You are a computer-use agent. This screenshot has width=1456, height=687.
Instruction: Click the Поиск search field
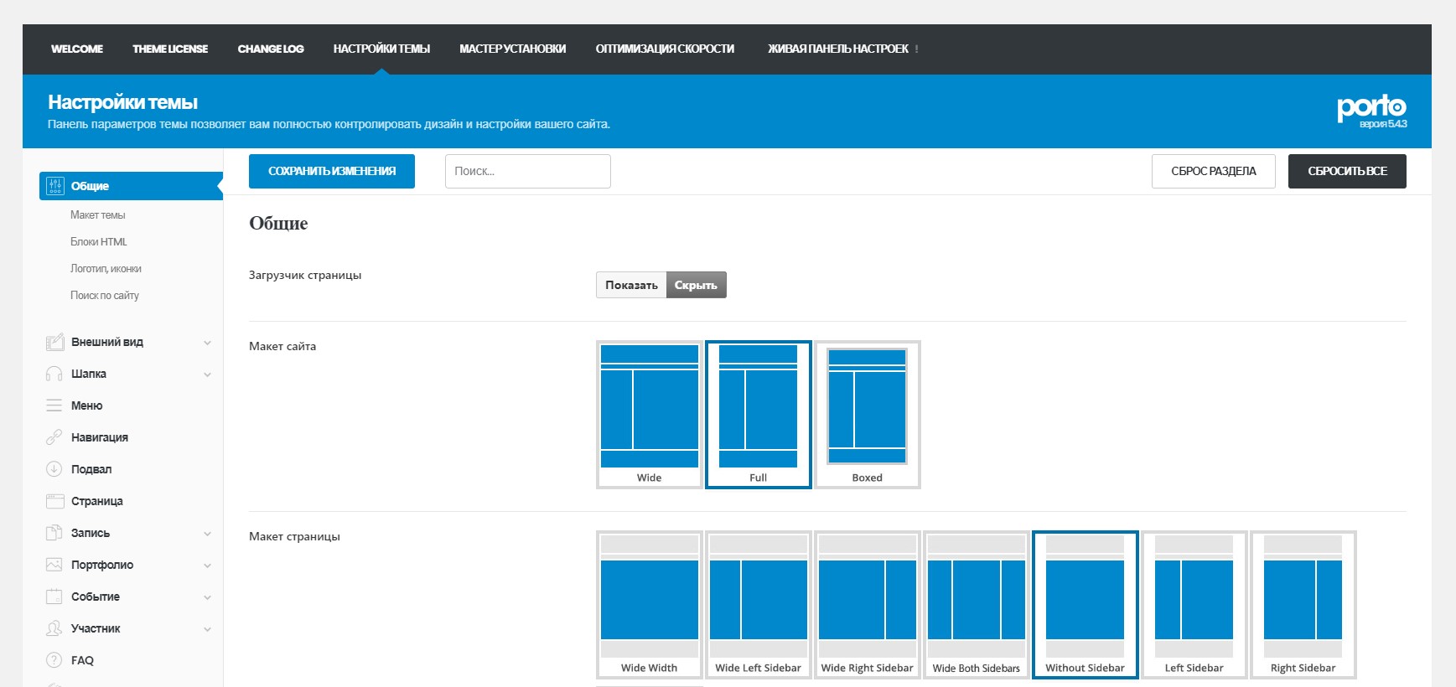pos(527,171)
